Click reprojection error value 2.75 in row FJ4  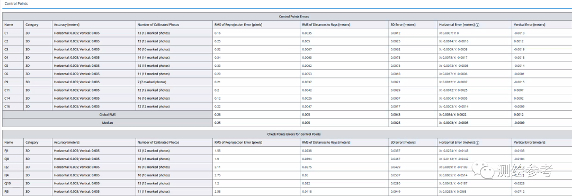[218, 175]
